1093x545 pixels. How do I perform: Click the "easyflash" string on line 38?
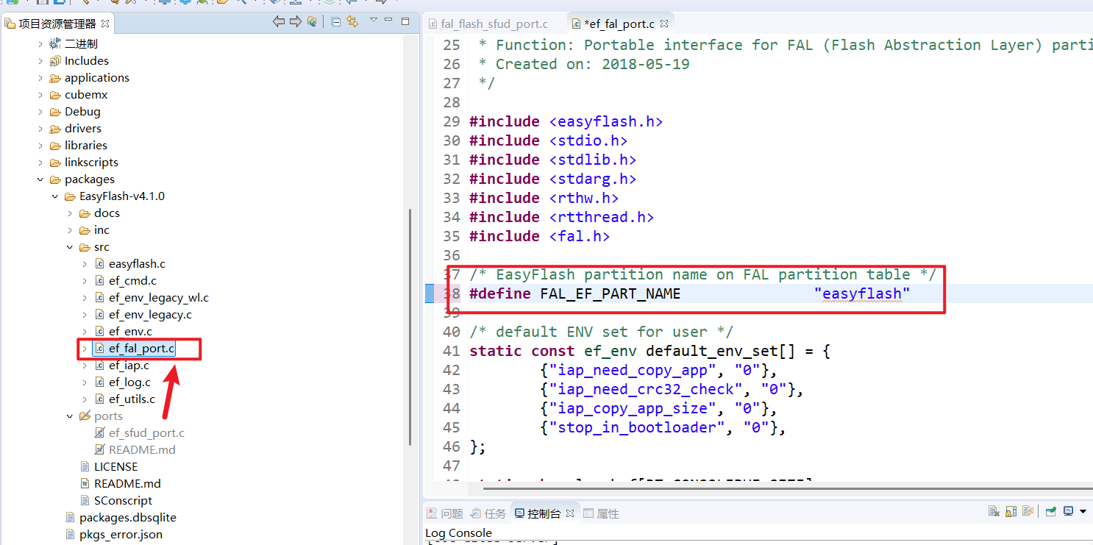point(862,294)
